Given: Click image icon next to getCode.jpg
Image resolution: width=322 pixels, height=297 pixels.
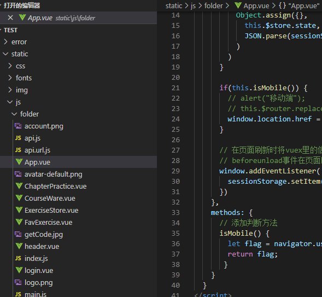Looking at the screenshot, I should tap(18, 234).
